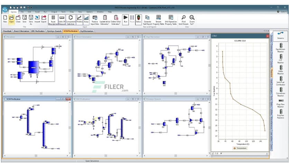
Task: Click the Status traffic light icon
Action: click(x=138, y=18)
